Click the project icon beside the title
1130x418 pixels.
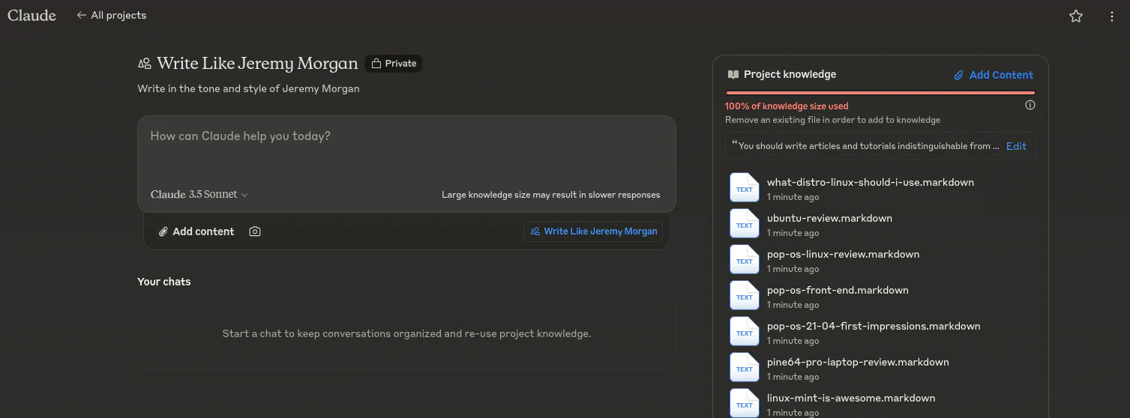pyautogui.click(x=144, y=64)
